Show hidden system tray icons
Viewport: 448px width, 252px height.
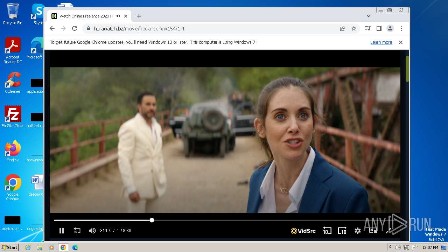point(390,247)
